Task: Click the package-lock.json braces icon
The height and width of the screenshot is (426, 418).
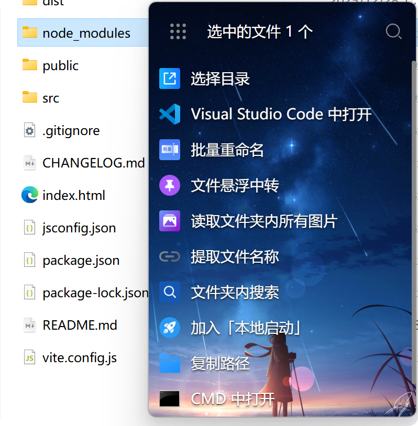Action: (30, 292)
